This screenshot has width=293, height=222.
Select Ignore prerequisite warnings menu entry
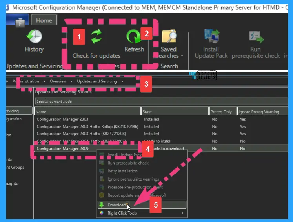coord(133,179)
